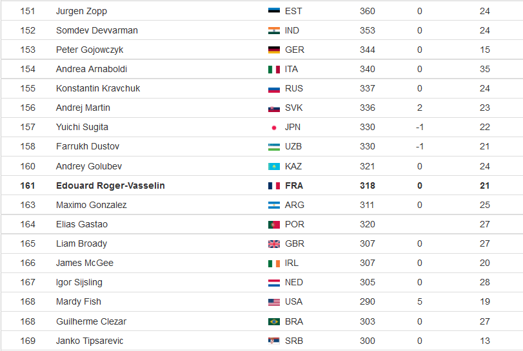Screen dimensions: 523x351
Task: Select Konstantin Kravchuk in the rankings
Action: 98,88
